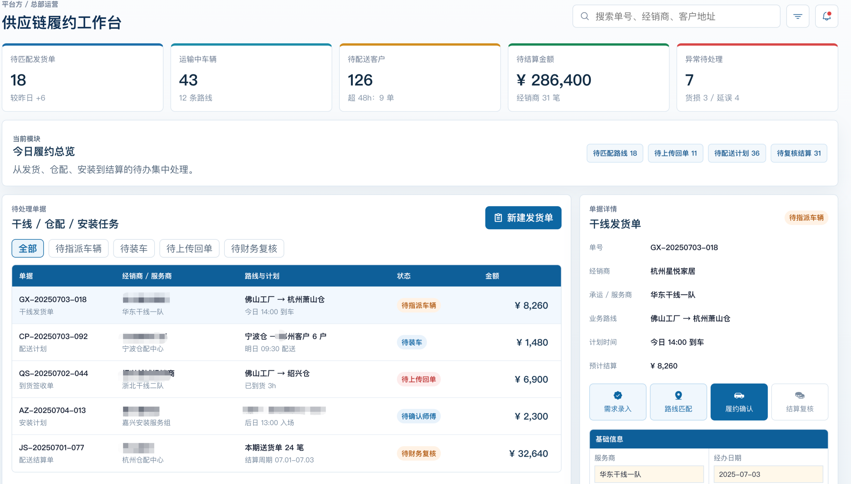Click the 待上传回单 11 chip
The height and width of the screenshot is (484, 851).
(675, 153)
